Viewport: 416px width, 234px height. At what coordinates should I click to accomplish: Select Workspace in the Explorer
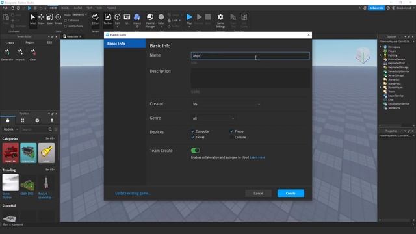coord(394,47)
